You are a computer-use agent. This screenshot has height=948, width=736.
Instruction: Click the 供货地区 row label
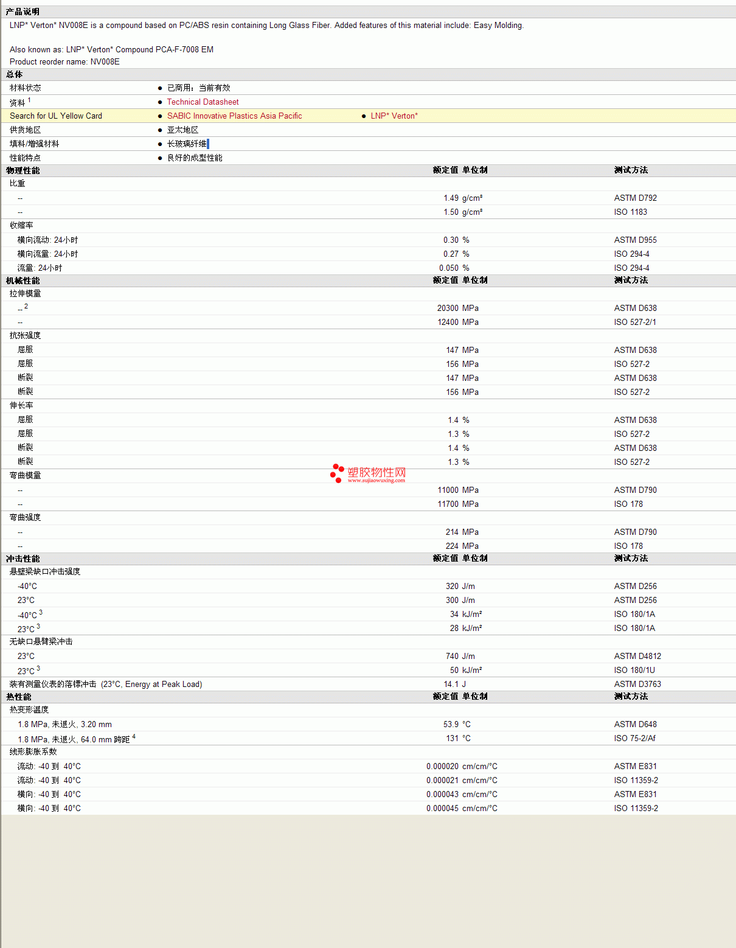click(26, 130)
